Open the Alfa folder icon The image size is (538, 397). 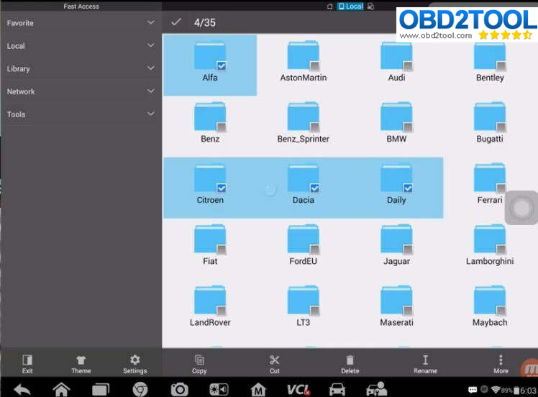(209, 56)
